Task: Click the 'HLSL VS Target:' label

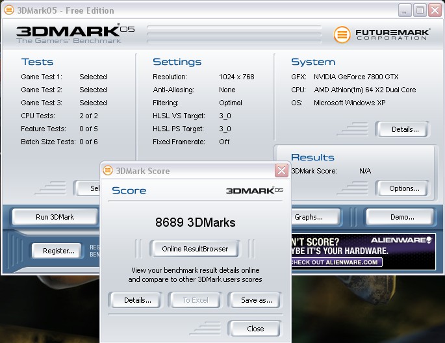Action: click(179, 116)
